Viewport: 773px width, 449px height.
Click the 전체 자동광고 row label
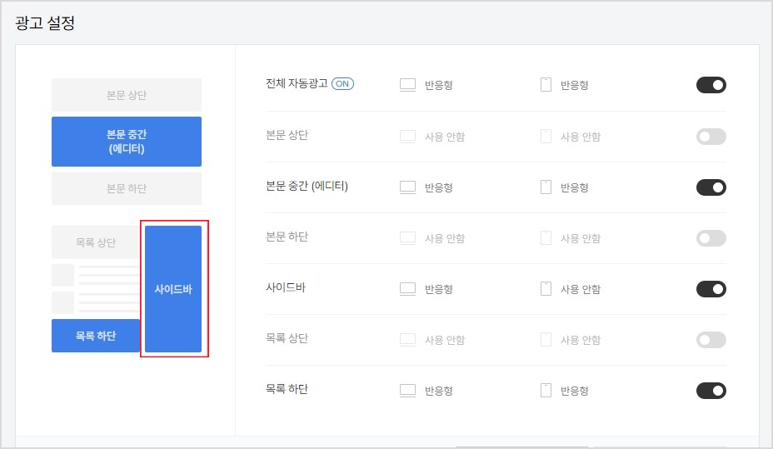[297, 83]
